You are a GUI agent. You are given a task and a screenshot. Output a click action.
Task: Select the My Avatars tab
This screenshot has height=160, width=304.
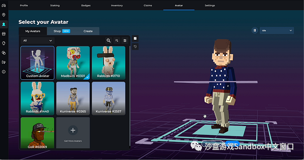tap(33, 31)
